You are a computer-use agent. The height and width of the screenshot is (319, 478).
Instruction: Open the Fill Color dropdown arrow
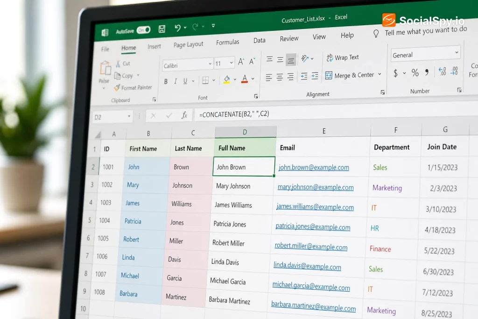pos(235,79)
